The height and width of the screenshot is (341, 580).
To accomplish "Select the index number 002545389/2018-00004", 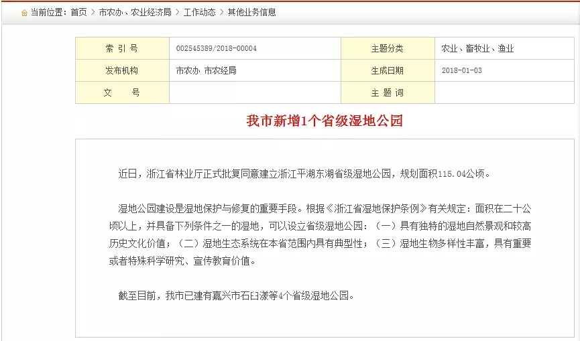I will click(x=216, y=49).
